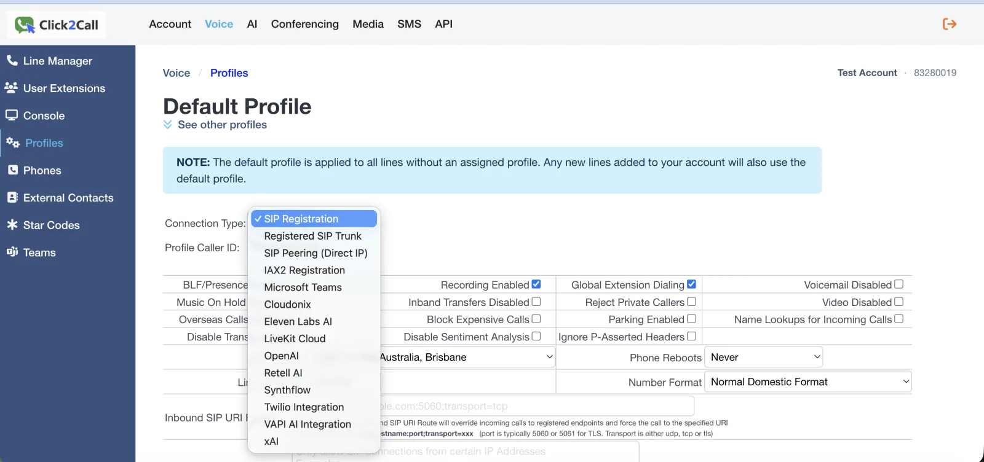Screen dimensions: 984x462
Task: Open the Phone Reboots Never dropdown
Action: tap(763, 357)
